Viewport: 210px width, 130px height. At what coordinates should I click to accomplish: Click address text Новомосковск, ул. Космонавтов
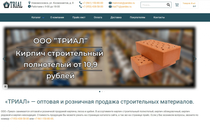pos(52,3)
